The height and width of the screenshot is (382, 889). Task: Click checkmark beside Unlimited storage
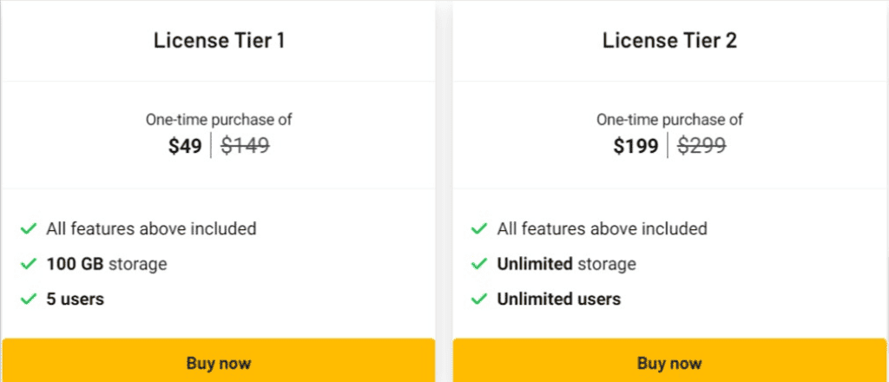[x=478, y=264]
